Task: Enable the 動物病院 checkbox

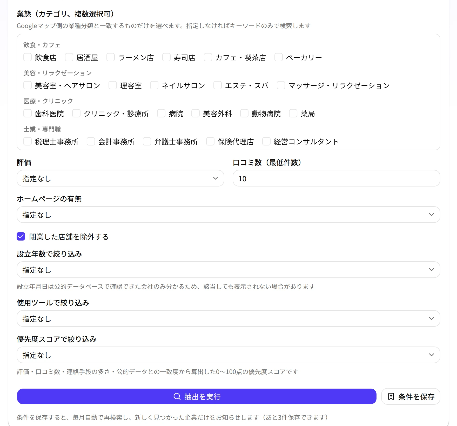Action: (244, 113)
